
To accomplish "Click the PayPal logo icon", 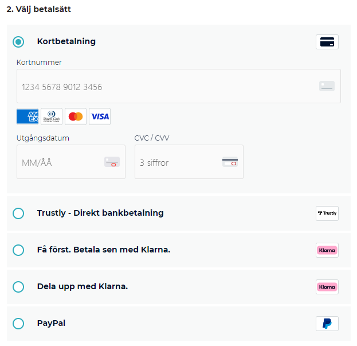I will tap(327, 324).
